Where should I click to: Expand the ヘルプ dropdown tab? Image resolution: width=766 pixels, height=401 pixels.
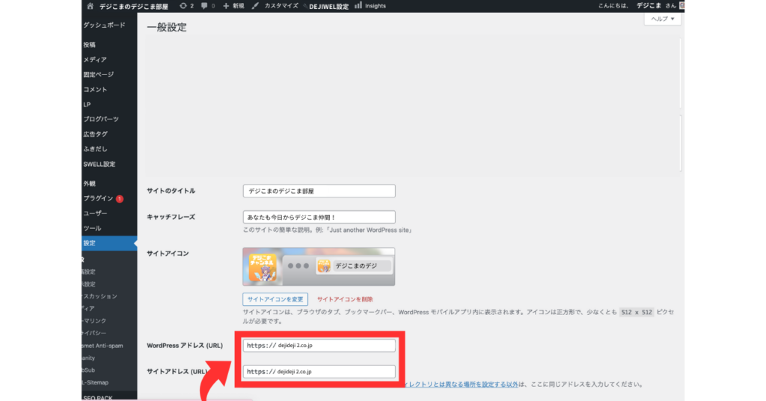663,19
